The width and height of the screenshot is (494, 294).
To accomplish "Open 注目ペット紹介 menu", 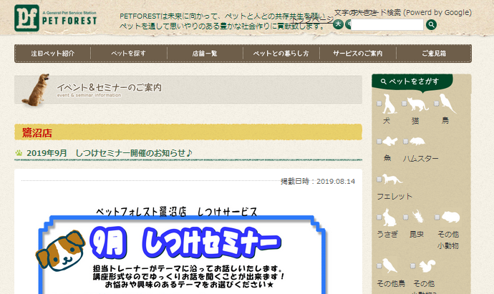I will (52, 54).
